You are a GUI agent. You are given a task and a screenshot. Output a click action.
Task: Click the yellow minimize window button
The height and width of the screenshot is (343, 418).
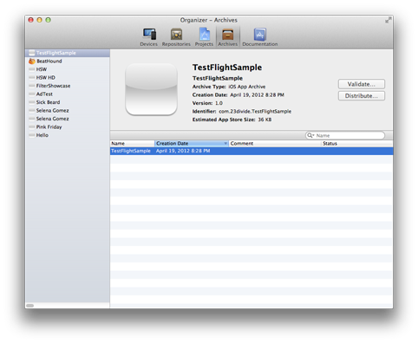tap(40, 20)
